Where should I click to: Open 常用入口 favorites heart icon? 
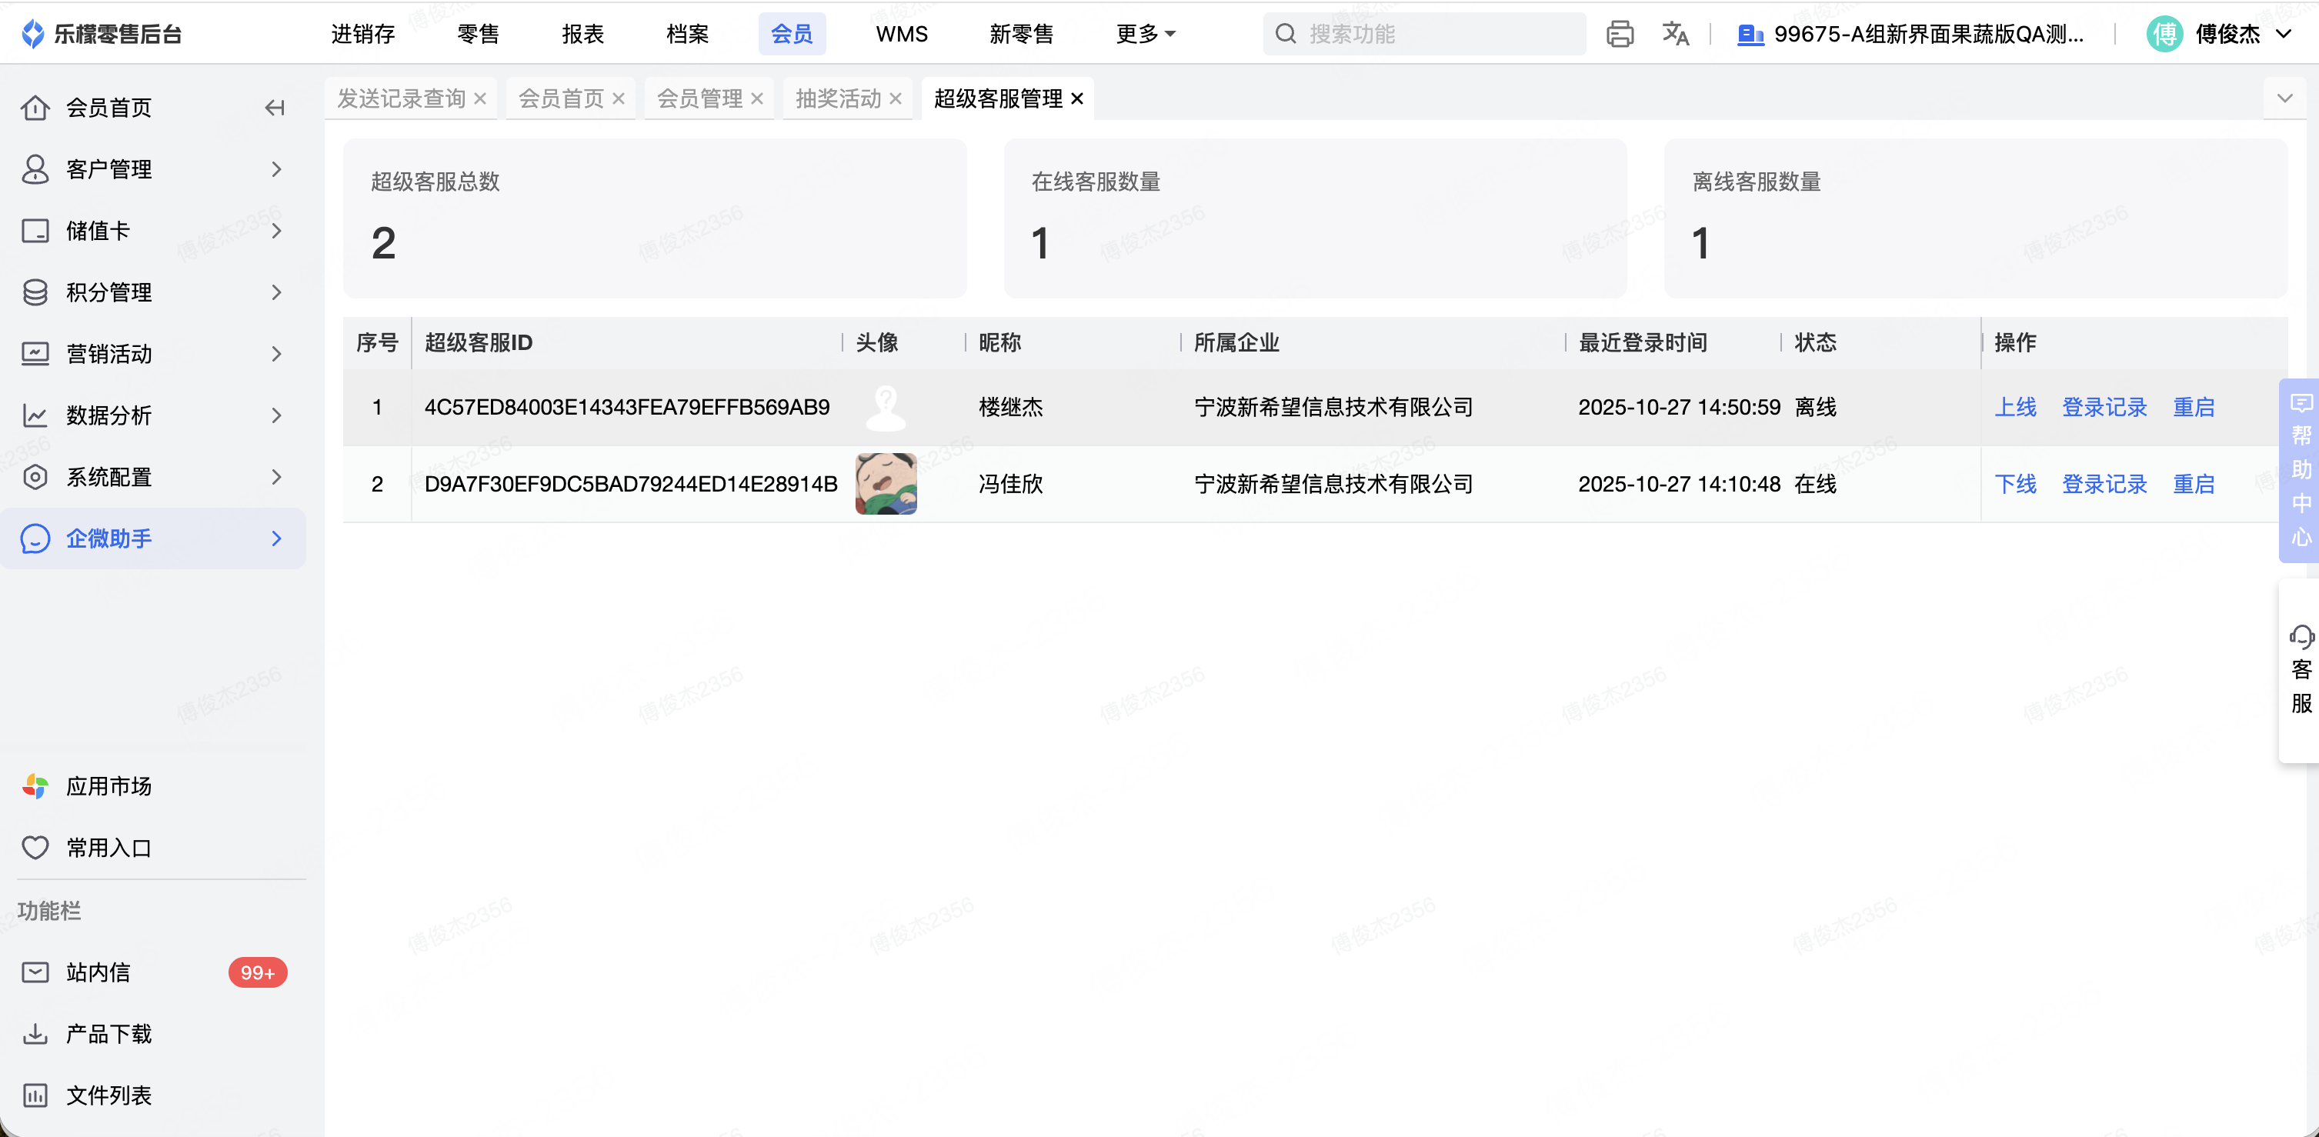pos(35,848)
